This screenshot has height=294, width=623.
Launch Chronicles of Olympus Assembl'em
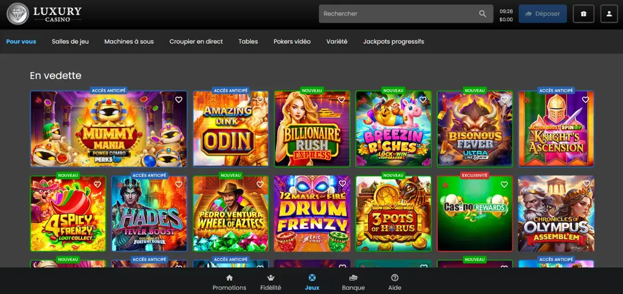(556, 214)
